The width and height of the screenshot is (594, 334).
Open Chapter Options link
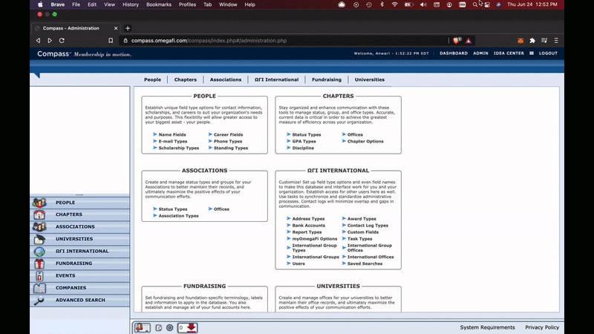point(365,142)
